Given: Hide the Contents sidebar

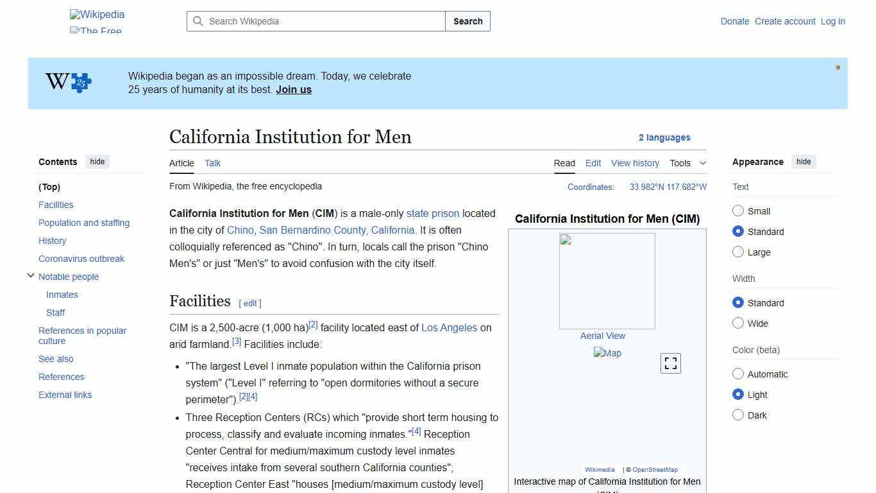Looking at the screenshot, I should (97, 162).
